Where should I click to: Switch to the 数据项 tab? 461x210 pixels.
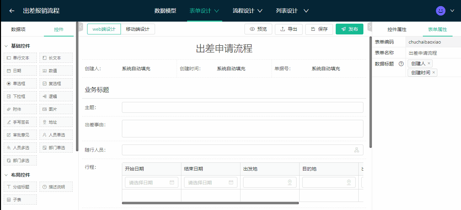click(x=18, y=29)
